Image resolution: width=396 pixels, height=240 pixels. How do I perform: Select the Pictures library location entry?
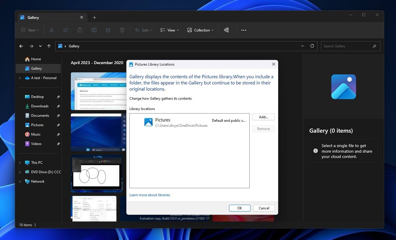[x=176, y=122]
